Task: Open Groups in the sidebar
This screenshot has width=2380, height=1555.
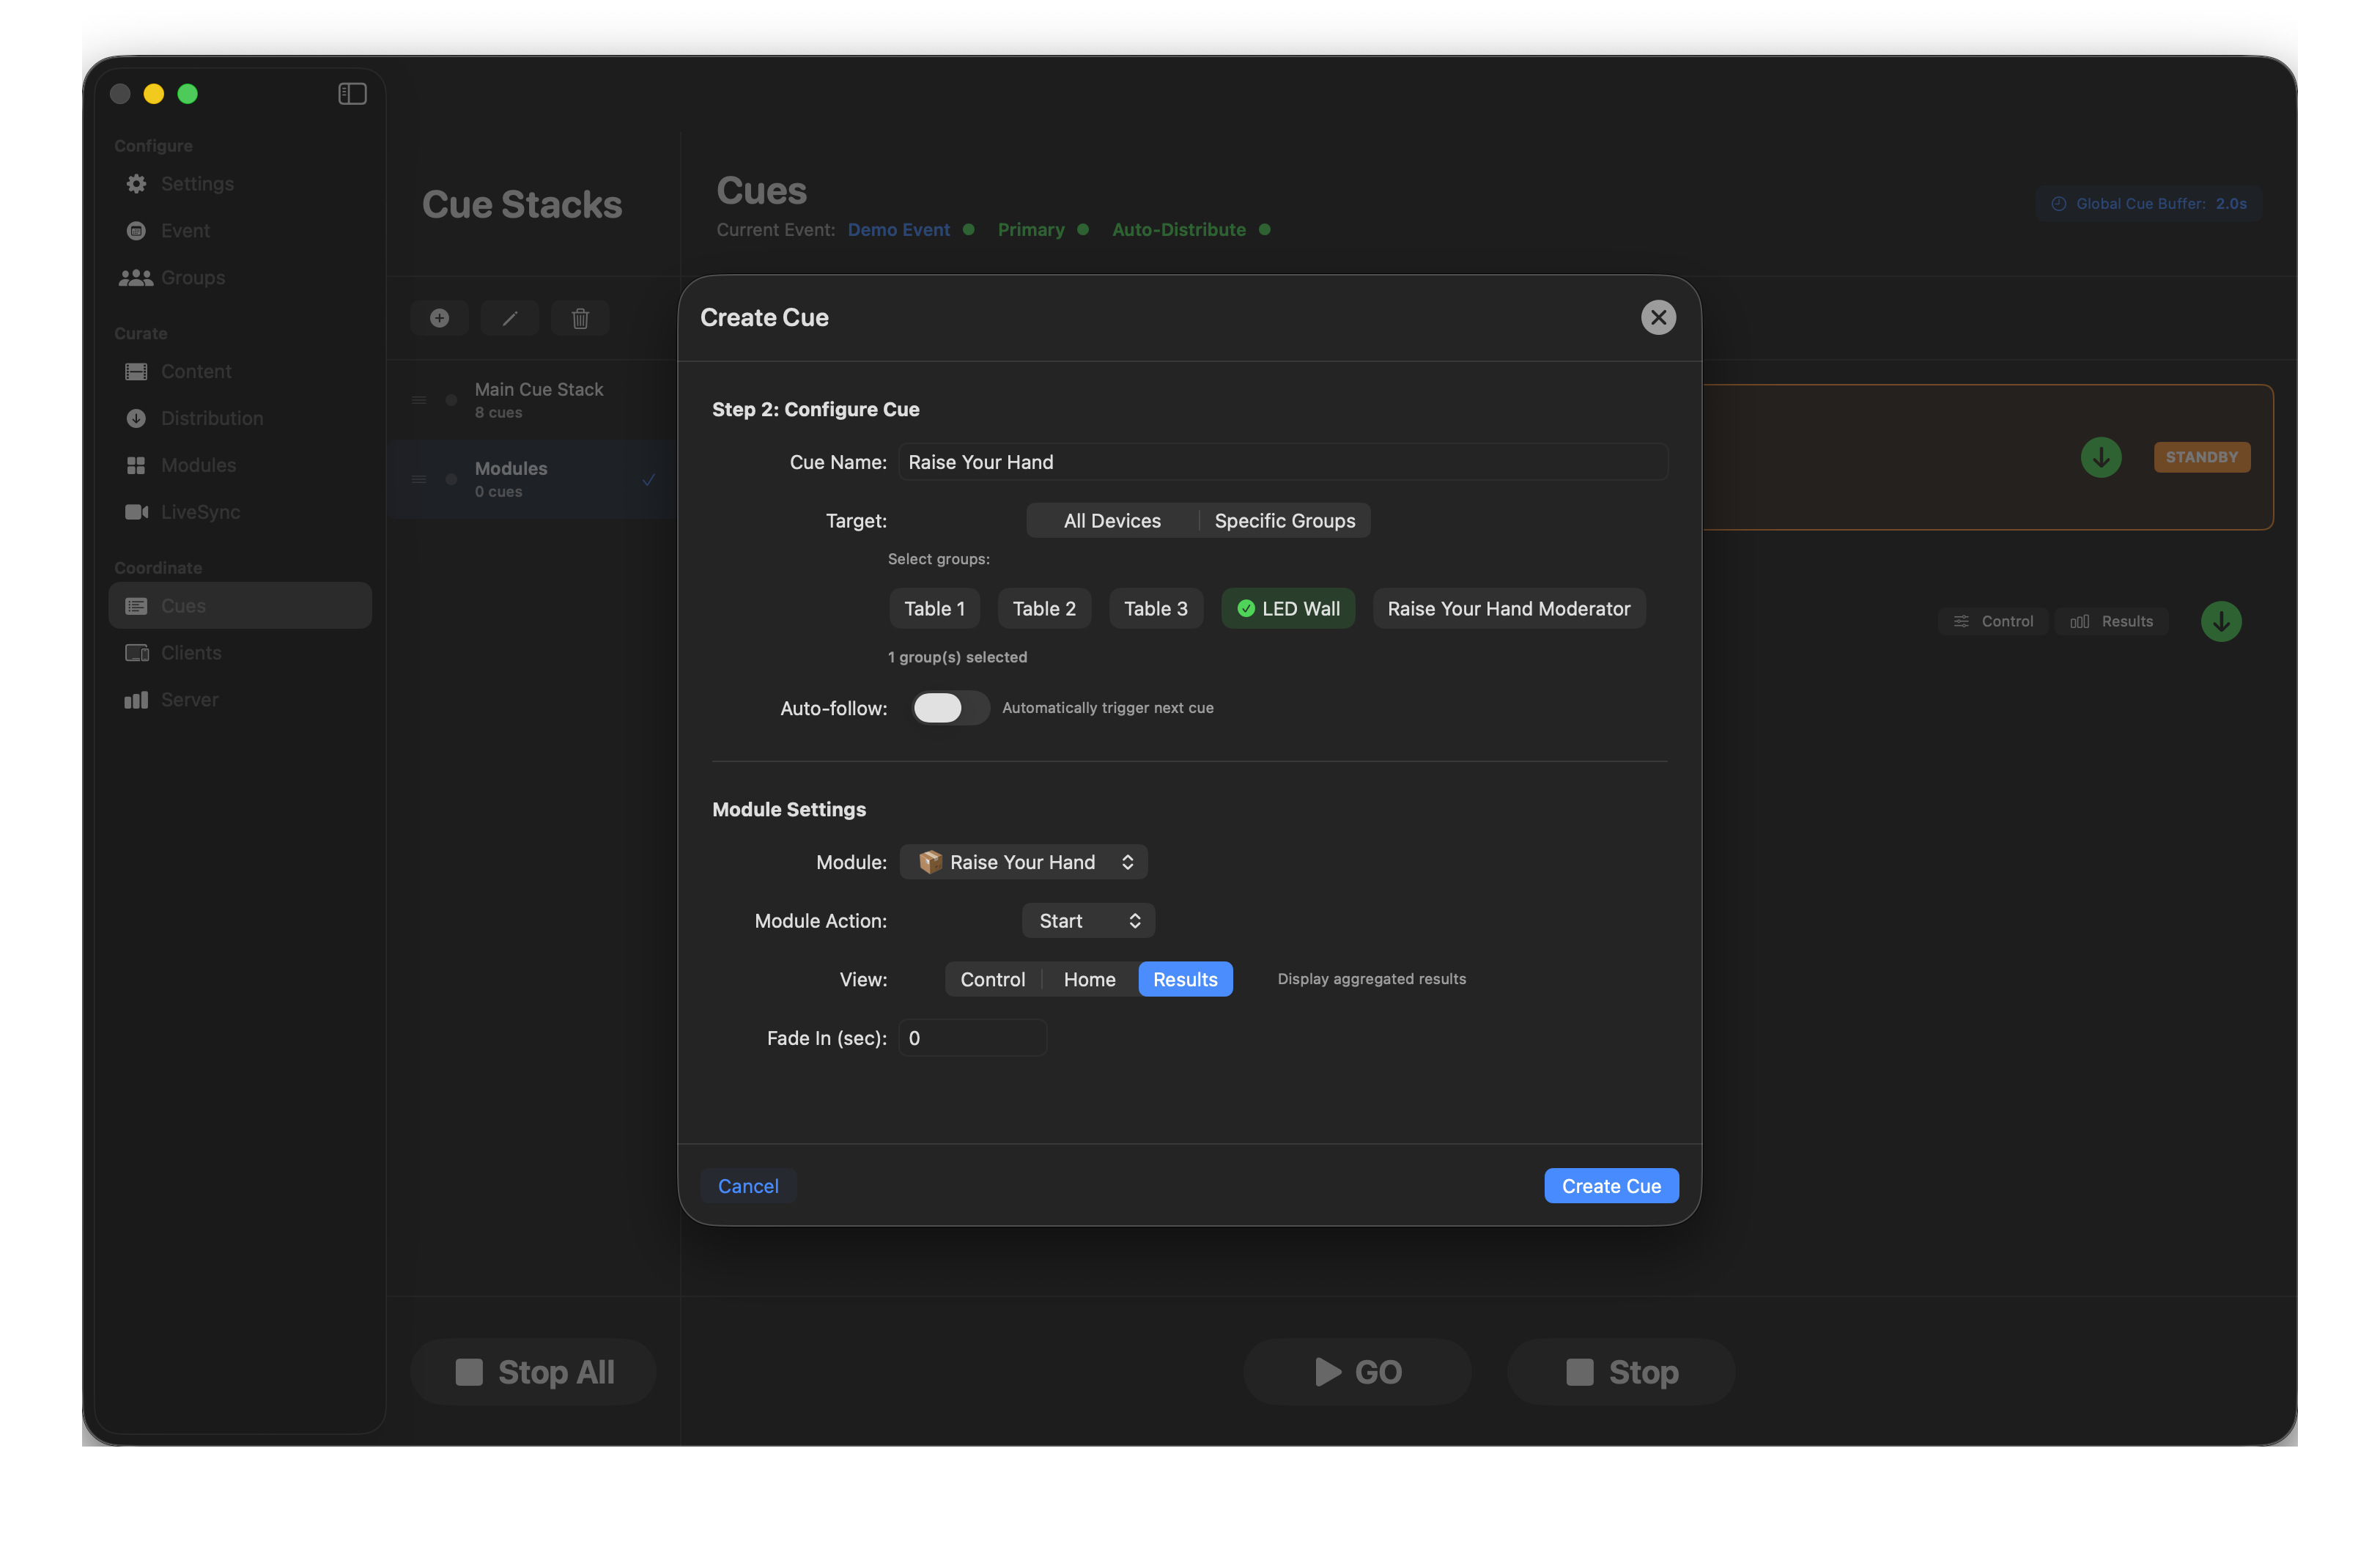Action: 240,278
